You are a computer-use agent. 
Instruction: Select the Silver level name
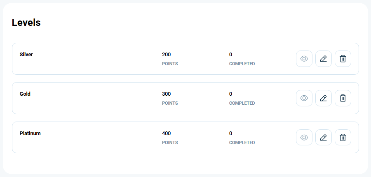point(26,55)
